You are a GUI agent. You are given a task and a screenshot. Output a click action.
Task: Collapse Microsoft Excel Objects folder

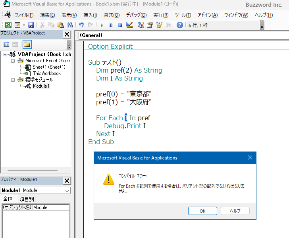[13, 61]
